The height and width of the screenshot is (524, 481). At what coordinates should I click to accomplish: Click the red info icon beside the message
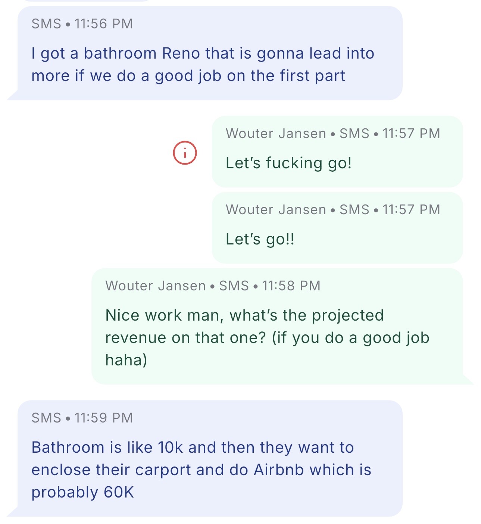[x=185, y=153]
